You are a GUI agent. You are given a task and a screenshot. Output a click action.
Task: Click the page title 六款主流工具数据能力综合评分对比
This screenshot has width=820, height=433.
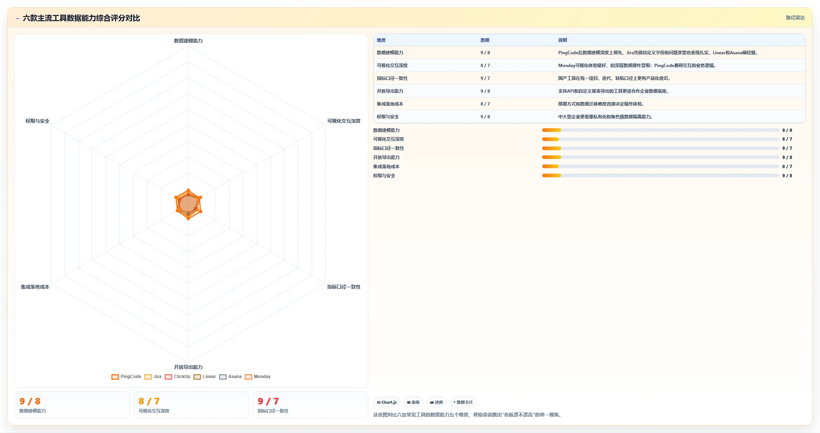(81, 18)
